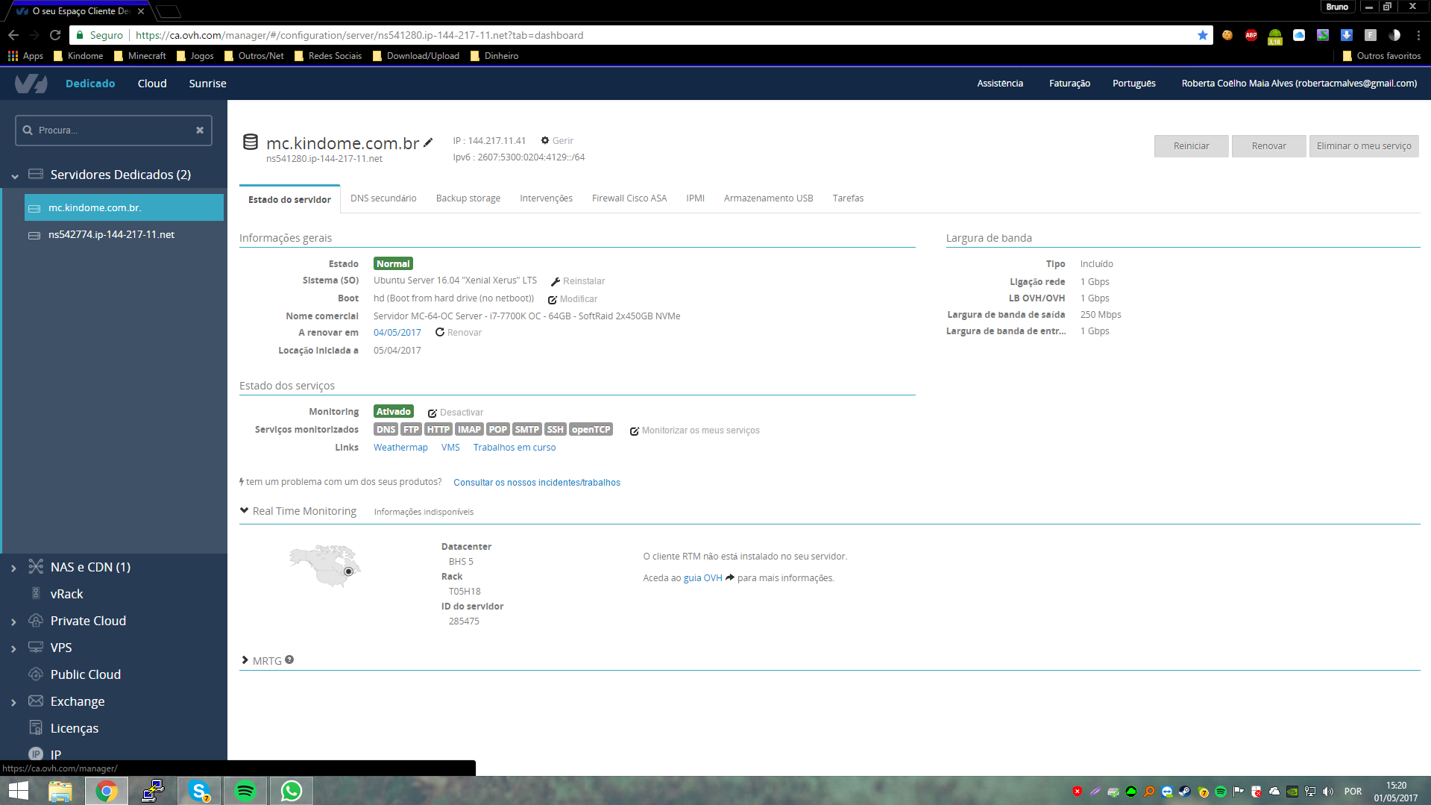Click the Public Cloud sidebar icon
The width and height of the screenshot is (1431, 805).
(36, 674)
